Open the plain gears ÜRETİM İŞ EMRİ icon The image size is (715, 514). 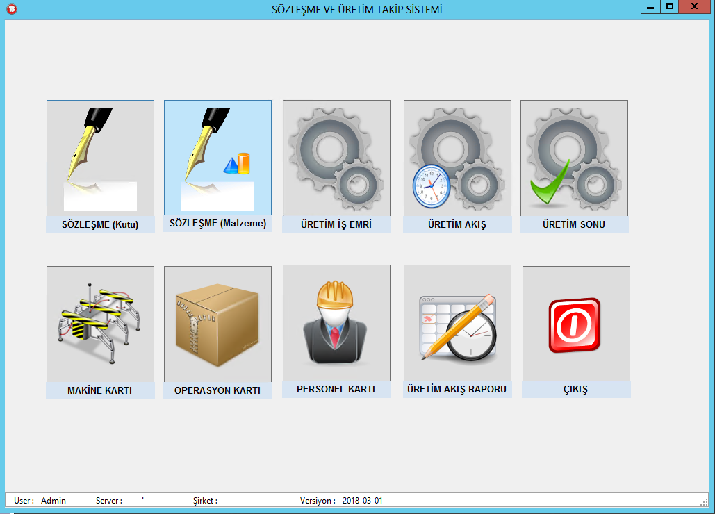point(336,158)
